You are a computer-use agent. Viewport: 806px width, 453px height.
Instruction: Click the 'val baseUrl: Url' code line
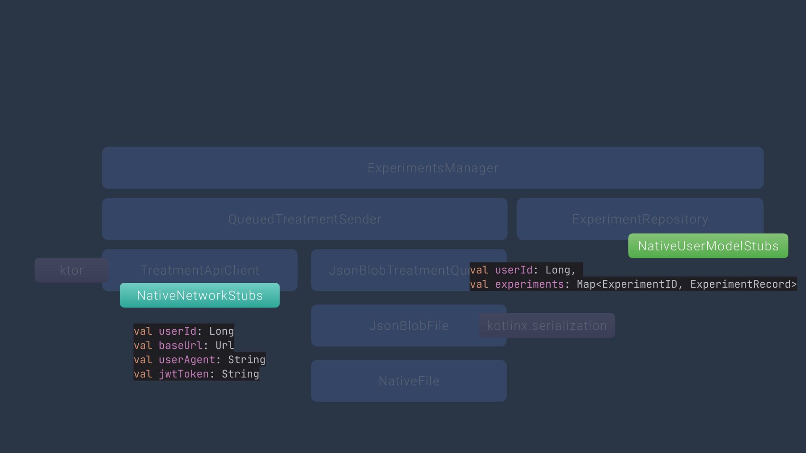click(183, 345)
